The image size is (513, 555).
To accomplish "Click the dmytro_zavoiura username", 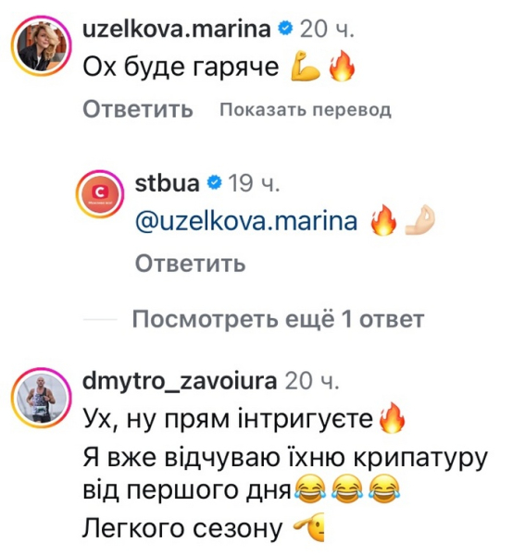I will point(180,381).
